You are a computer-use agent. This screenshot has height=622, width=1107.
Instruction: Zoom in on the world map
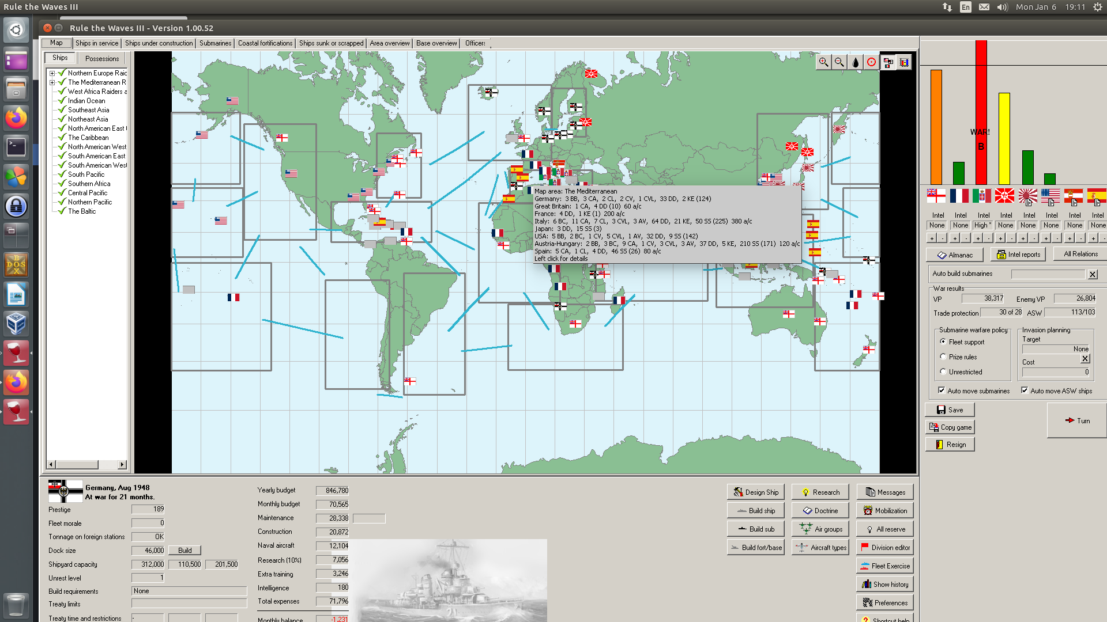point(823,62)
